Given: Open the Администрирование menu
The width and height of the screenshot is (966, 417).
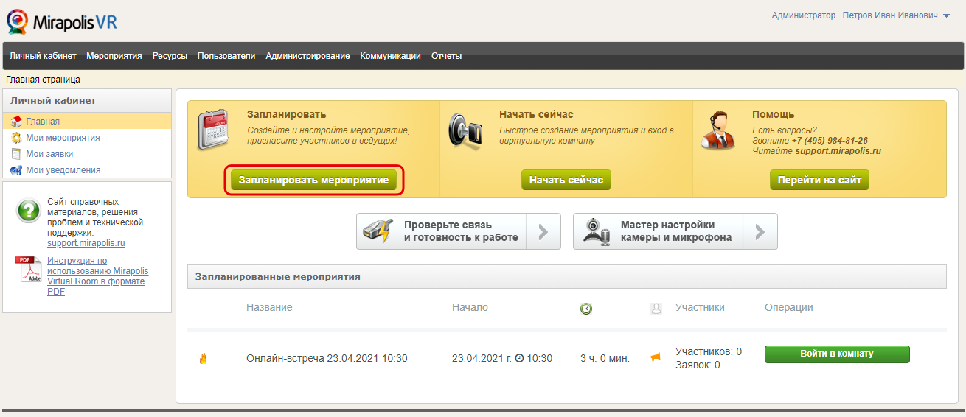Looking at the screenshot, I should pos(307,56).
